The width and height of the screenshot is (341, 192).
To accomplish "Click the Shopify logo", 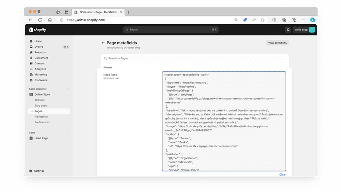I will [37, 30].
